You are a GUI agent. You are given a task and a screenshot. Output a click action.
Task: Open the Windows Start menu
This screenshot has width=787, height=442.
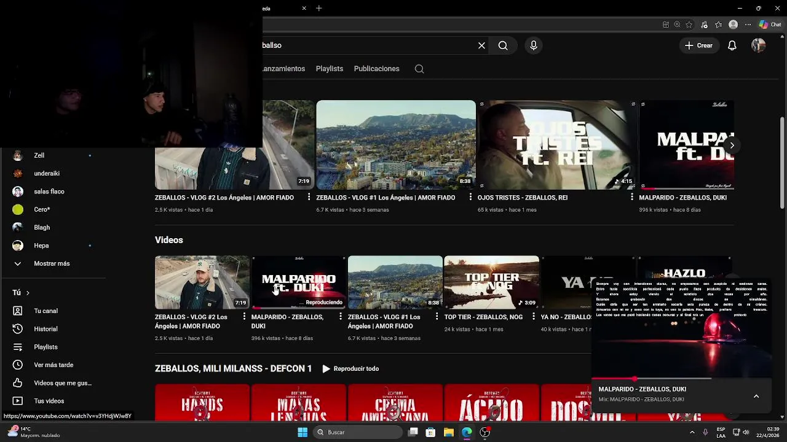[303, 432]
